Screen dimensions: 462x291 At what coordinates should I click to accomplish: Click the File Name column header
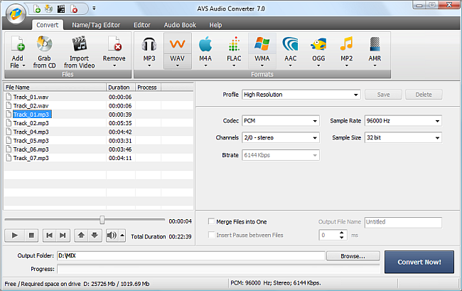click(55, 88)
